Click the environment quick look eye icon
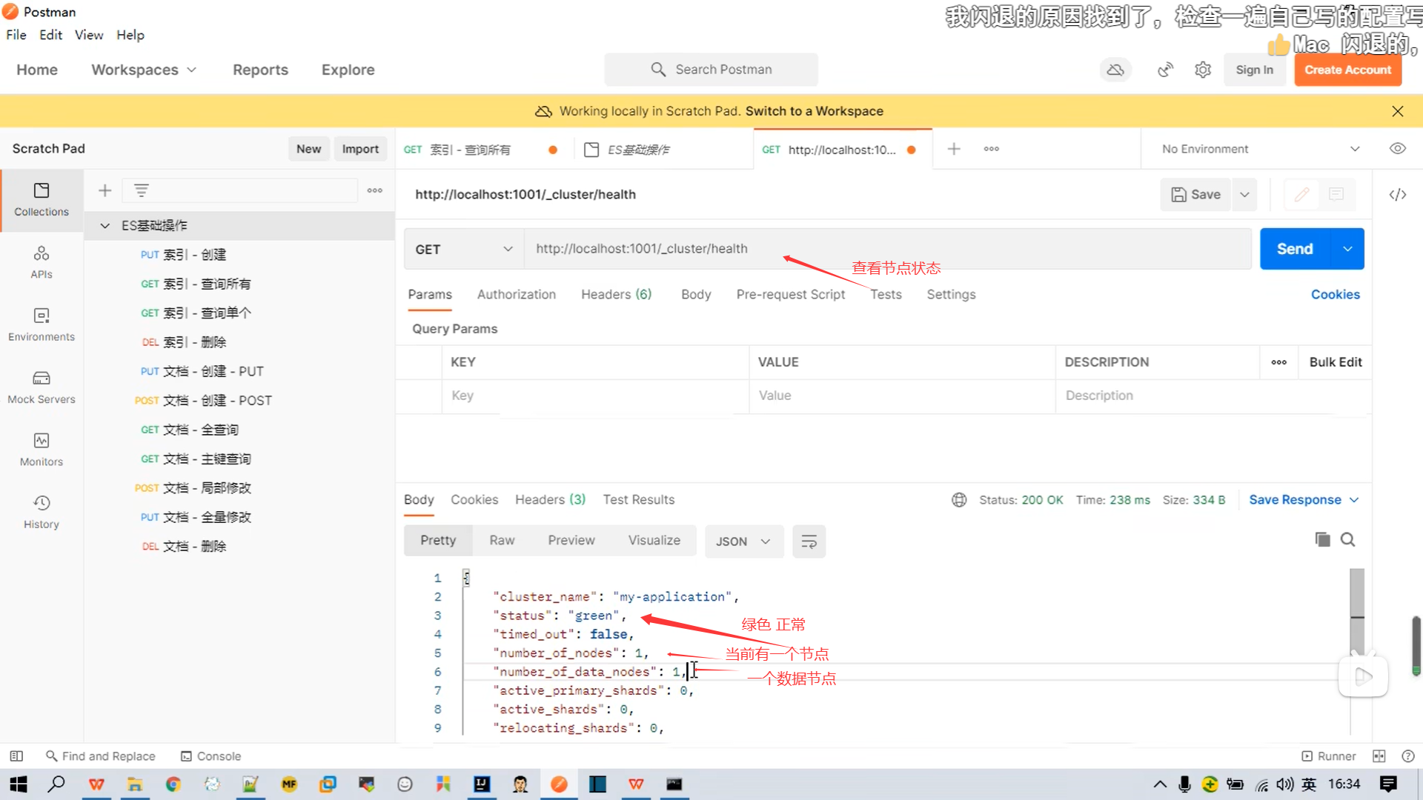Screen dimensions: 1423x800 (1397, 149)
